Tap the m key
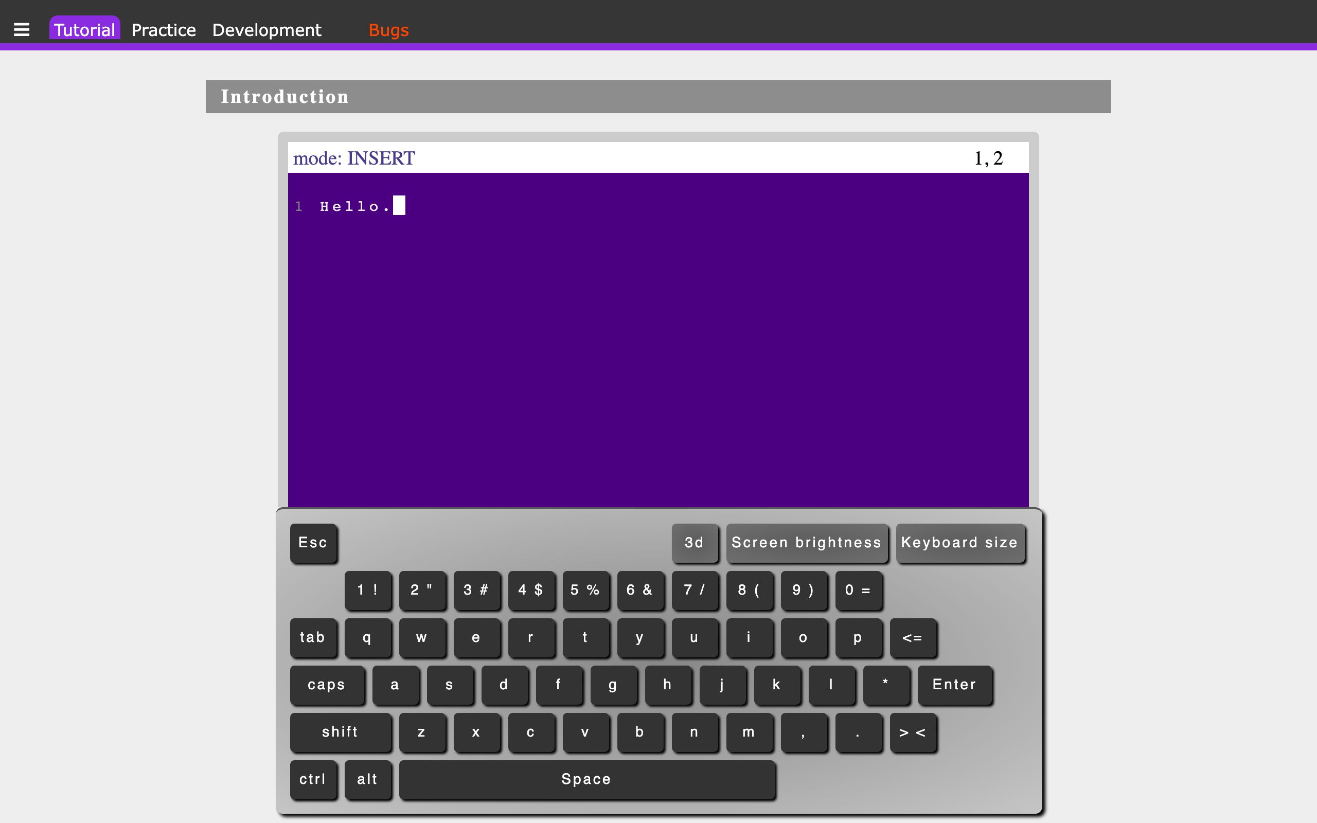Viewport: 1317px width, 823px height. (x=750, y=732)
